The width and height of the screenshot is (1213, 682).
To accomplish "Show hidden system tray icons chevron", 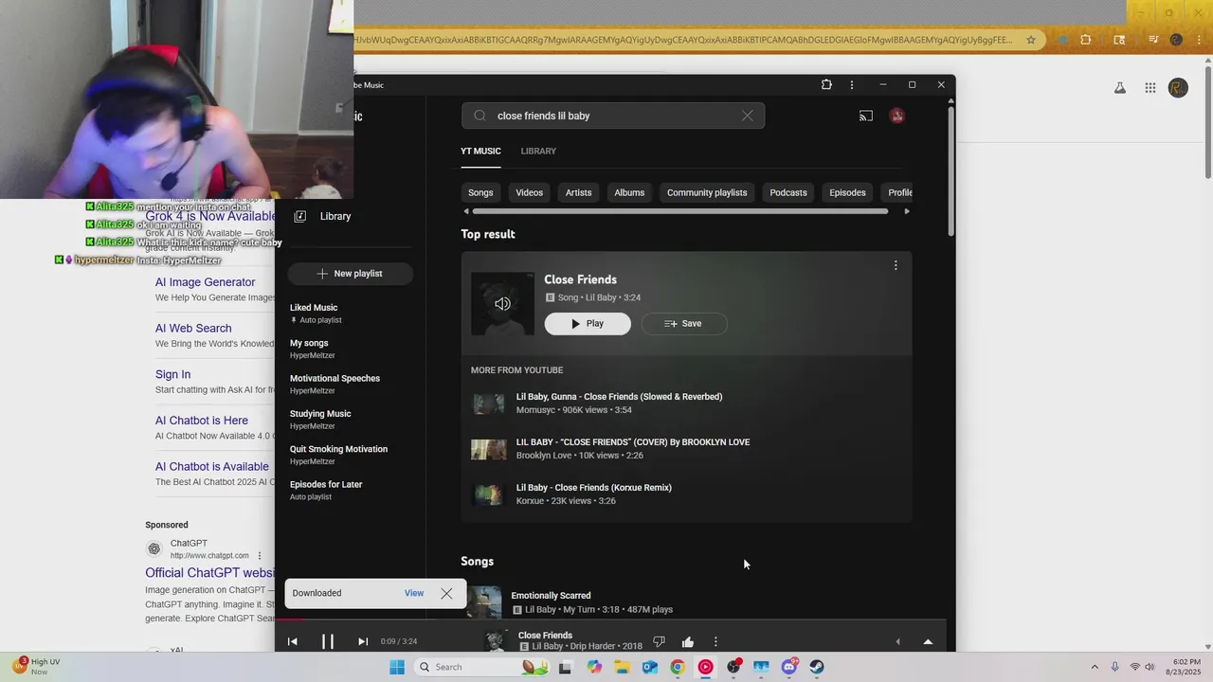I will (x=1095, y=667).
